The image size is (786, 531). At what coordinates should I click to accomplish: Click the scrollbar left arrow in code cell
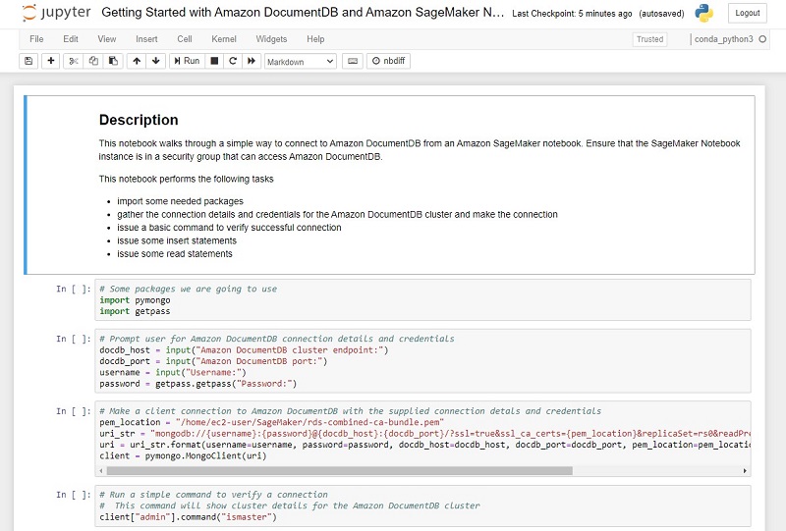point(101,471)
